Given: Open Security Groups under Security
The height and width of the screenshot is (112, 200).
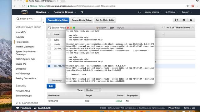Looking at the screenshot, I should (x=24, y=96).
